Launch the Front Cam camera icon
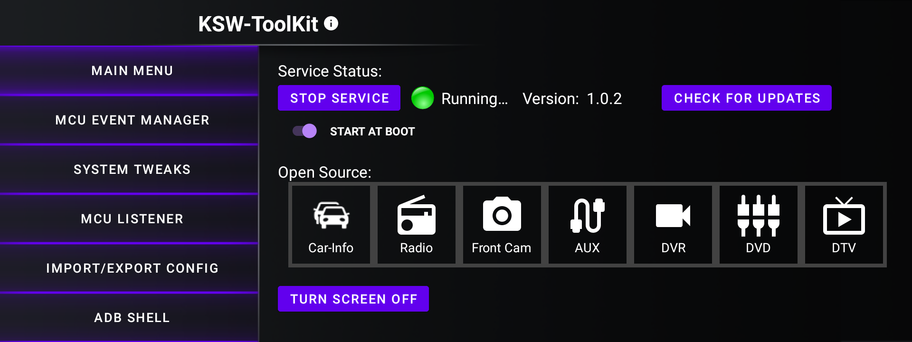912x342 pixels. [502, 214]
